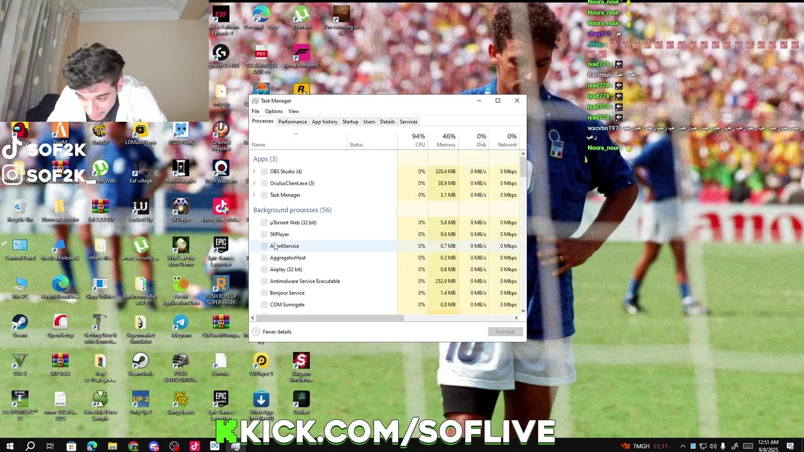This screenshot has width=804, height=452.
Task: Open the Personal - Edge shortcut
Action: click(261, 18)
